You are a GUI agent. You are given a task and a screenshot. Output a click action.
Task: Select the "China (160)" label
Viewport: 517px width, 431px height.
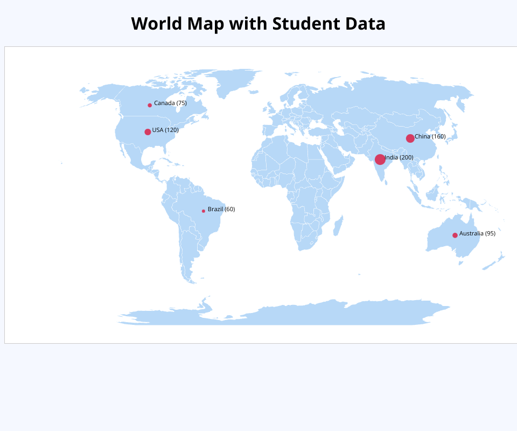pyautogui.click(x=430, y=136)
